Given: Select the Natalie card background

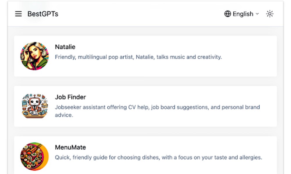Looking at the screenshot, I should pos(145,56).
